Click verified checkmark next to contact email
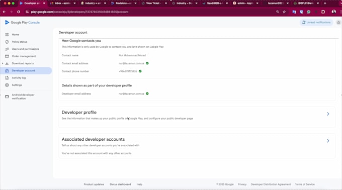Screen dimensions: 342x190 click(x=147, y=63)
